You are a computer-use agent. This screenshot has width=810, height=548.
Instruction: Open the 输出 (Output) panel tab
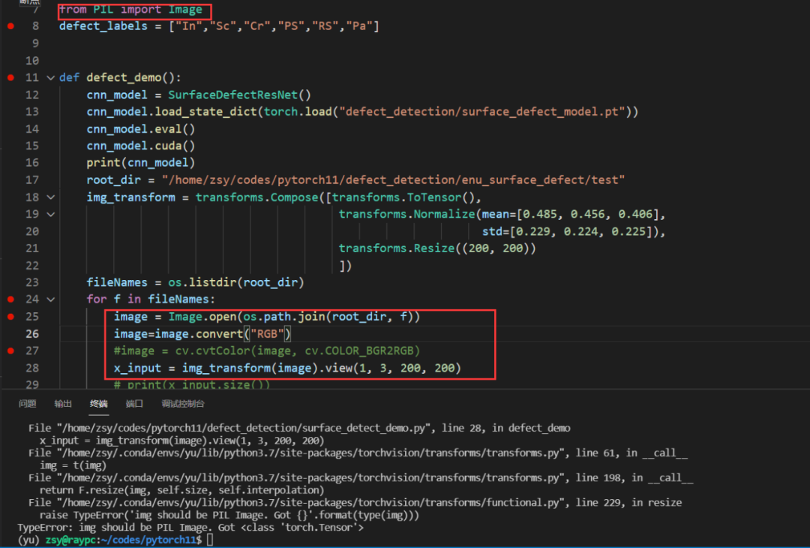(x=63, y=404)
